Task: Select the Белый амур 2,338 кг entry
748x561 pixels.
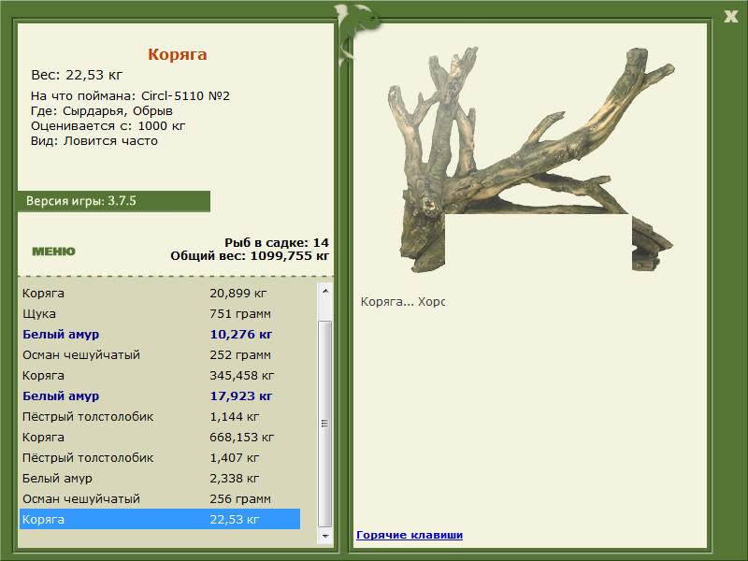Action: 160,478
